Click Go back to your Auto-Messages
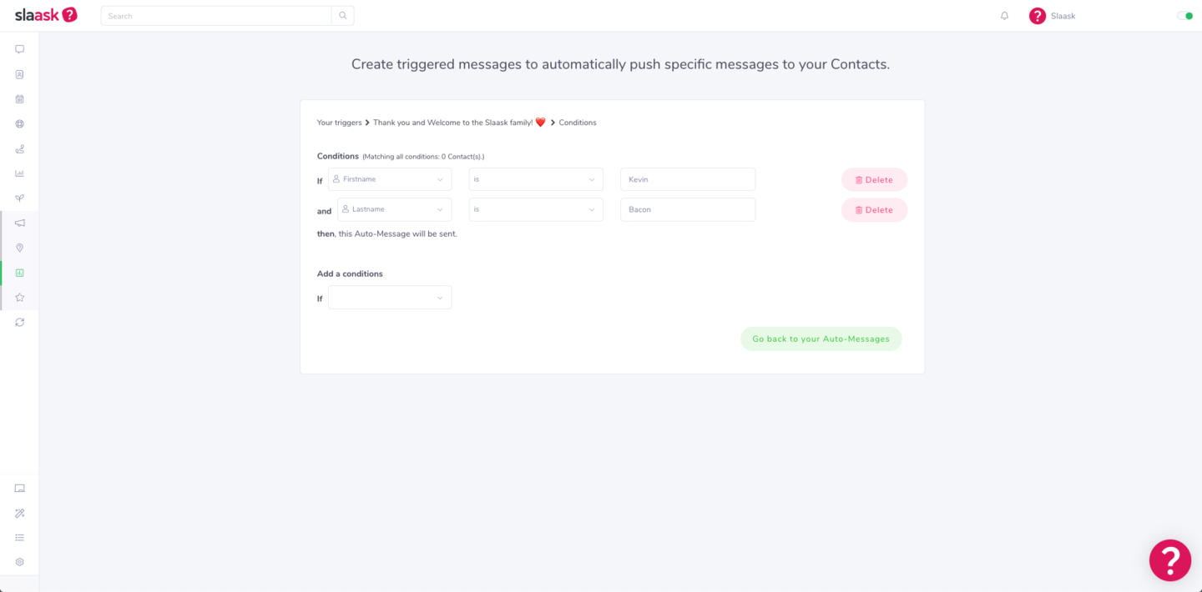Image resolution: width=1202 pixels, height=592 pixels. [x=821, y=339]
